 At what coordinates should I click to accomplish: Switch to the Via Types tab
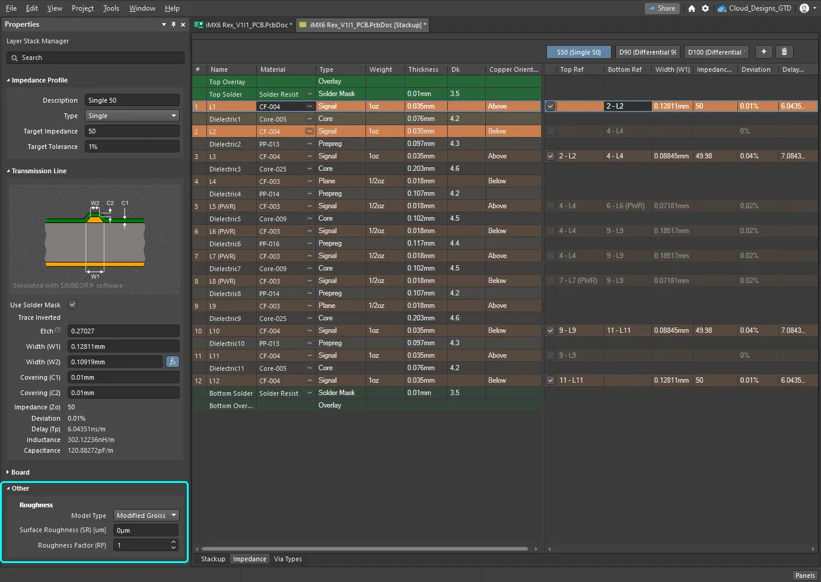288,559
